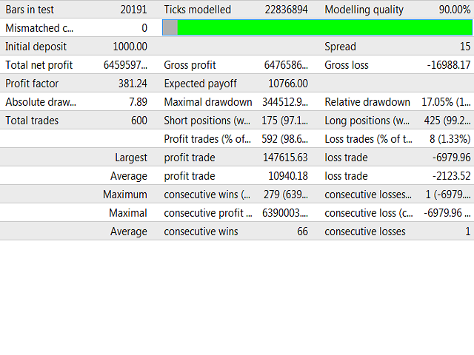Click the Modelling quality 90.00% value
This screenshot has width=474, height=355.
pos(455,10)
